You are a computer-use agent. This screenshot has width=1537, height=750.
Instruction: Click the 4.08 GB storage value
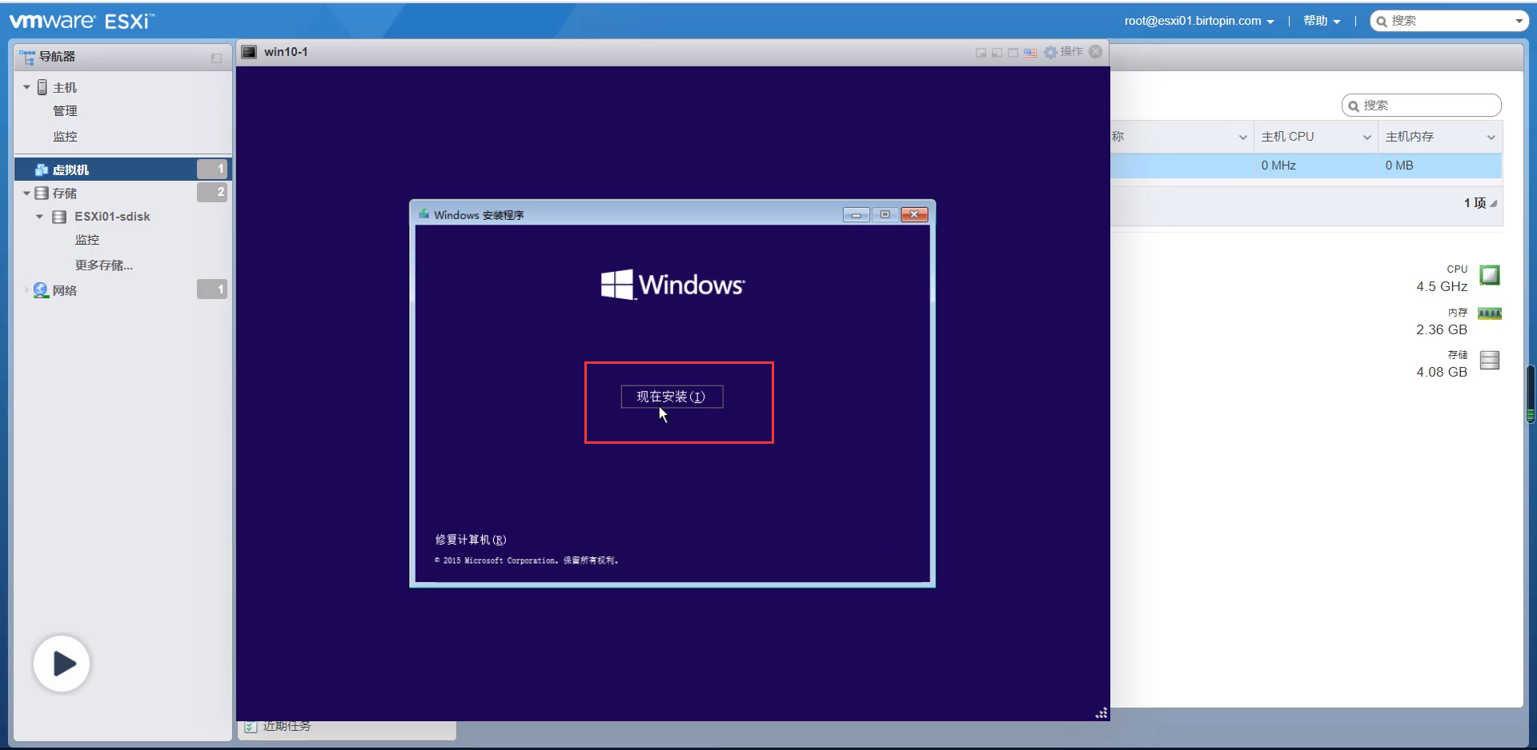point(1442,373)
